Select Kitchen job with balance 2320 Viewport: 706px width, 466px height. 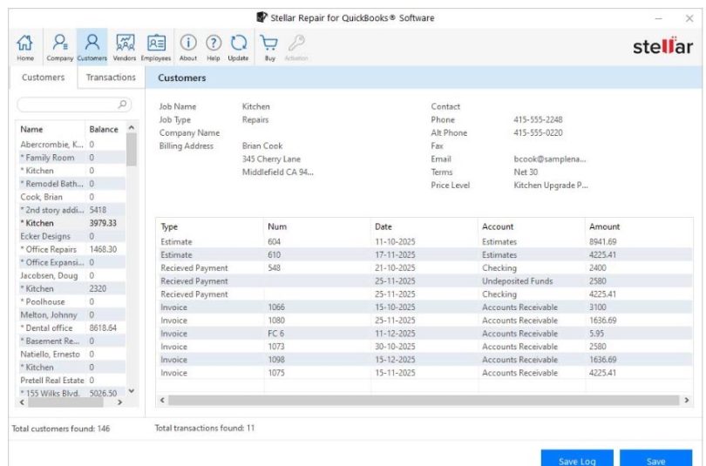click(x=71, y=289)
